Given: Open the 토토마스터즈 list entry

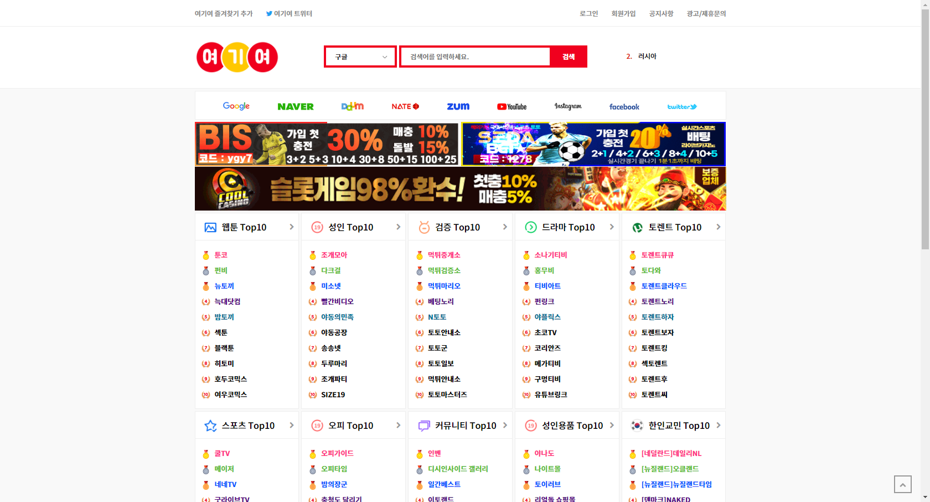Looking at the screenshot, I should (x=447, y=395).
